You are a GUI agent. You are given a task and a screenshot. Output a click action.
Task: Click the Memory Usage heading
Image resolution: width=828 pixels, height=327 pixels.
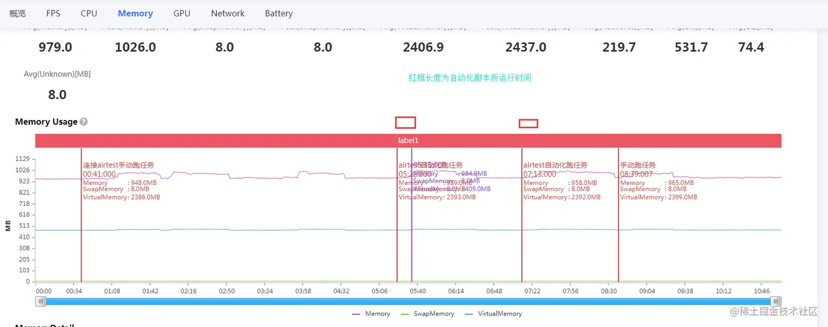[46, 122]
